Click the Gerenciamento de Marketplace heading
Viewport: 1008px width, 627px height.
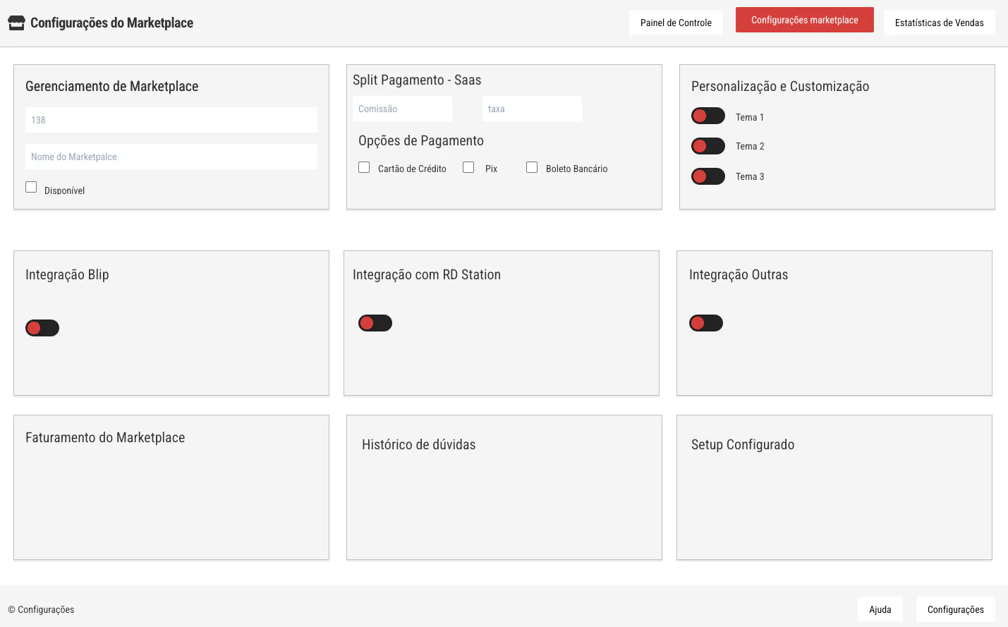[112, 86]
